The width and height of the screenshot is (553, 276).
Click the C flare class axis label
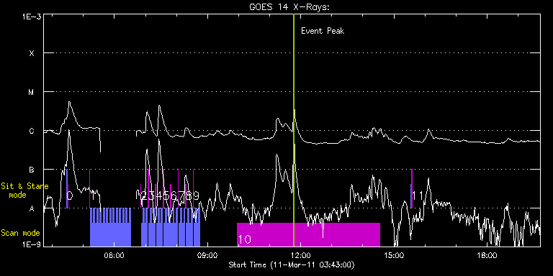pyautogui.click(x=32, y=131)
